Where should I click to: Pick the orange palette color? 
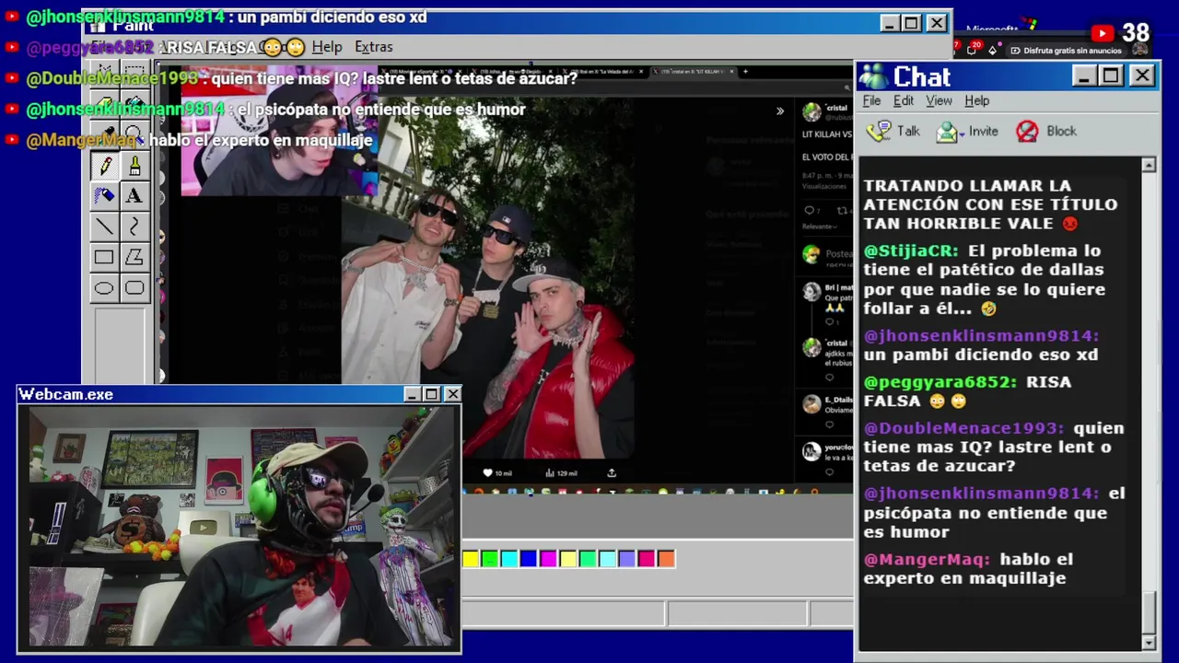pos(666,559)
